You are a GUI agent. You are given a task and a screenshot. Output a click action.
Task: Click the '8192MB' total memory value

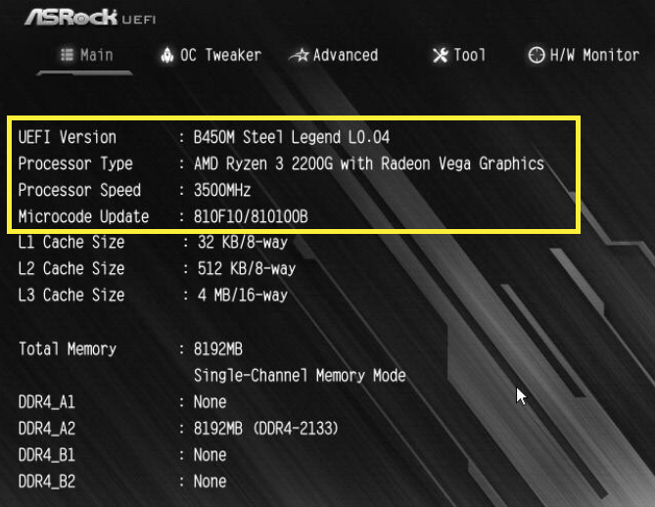218,349
